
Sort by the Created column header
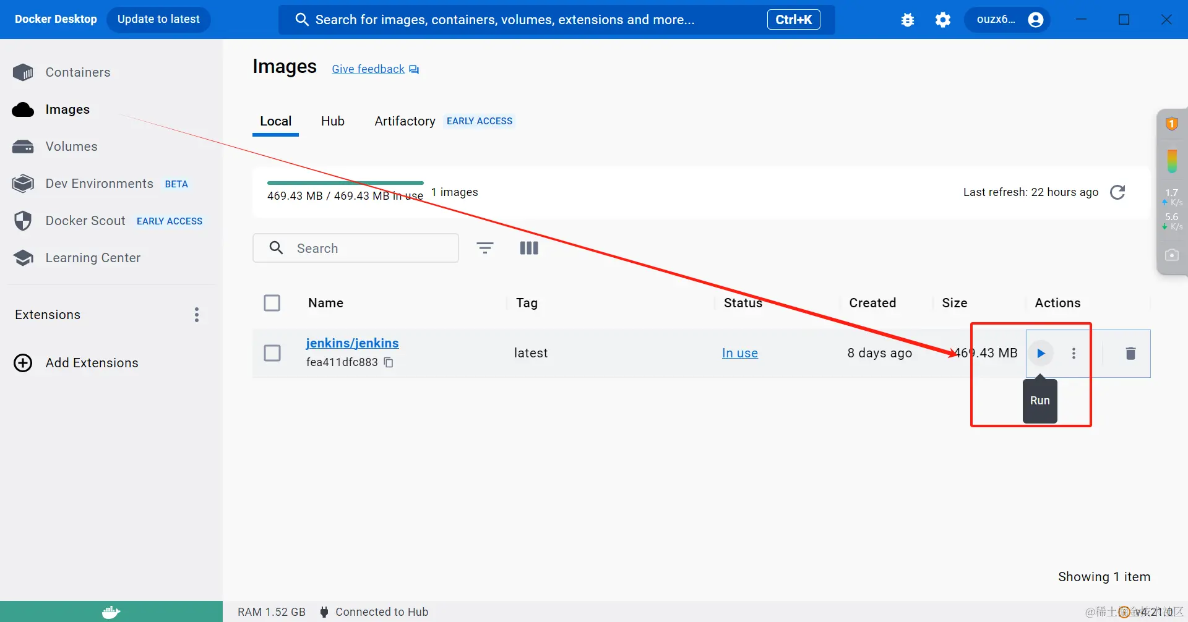click(x=872, y=303)
